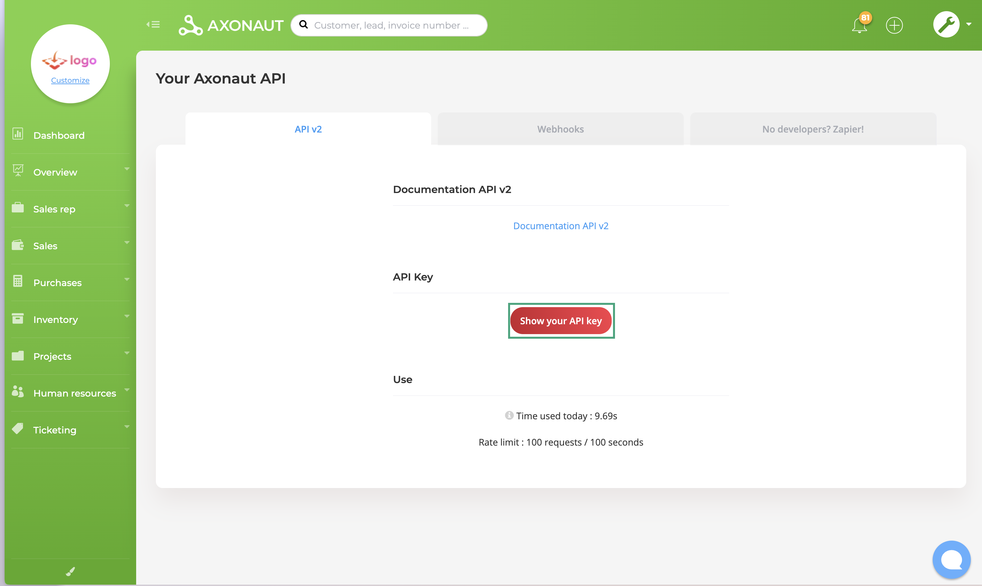The height and width of the screenshot is (586, 982).
Task: Click the plus circle quick-add icon
Action: pos(894,26)
